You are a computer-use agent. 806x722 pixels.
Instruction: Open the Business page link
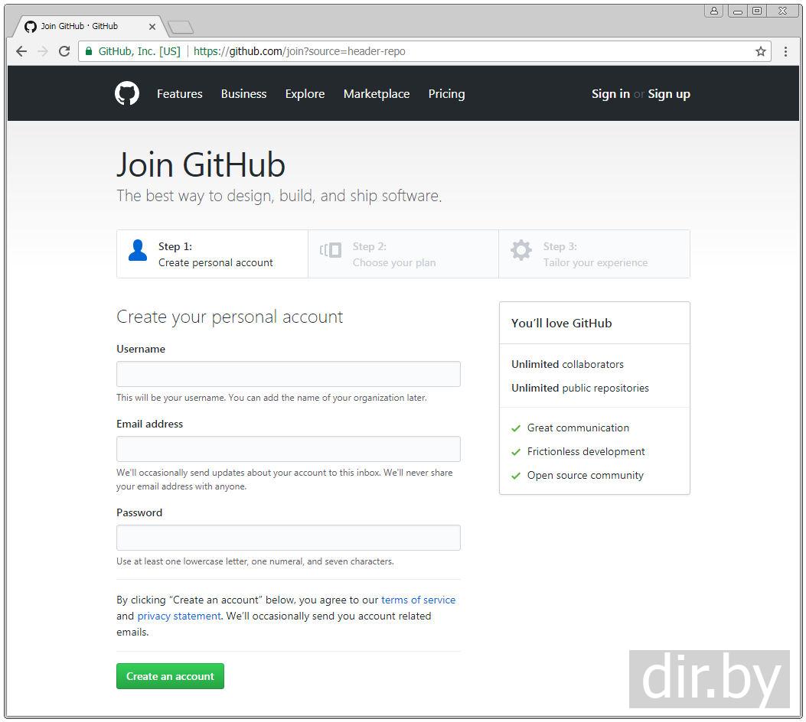[243, 94]
